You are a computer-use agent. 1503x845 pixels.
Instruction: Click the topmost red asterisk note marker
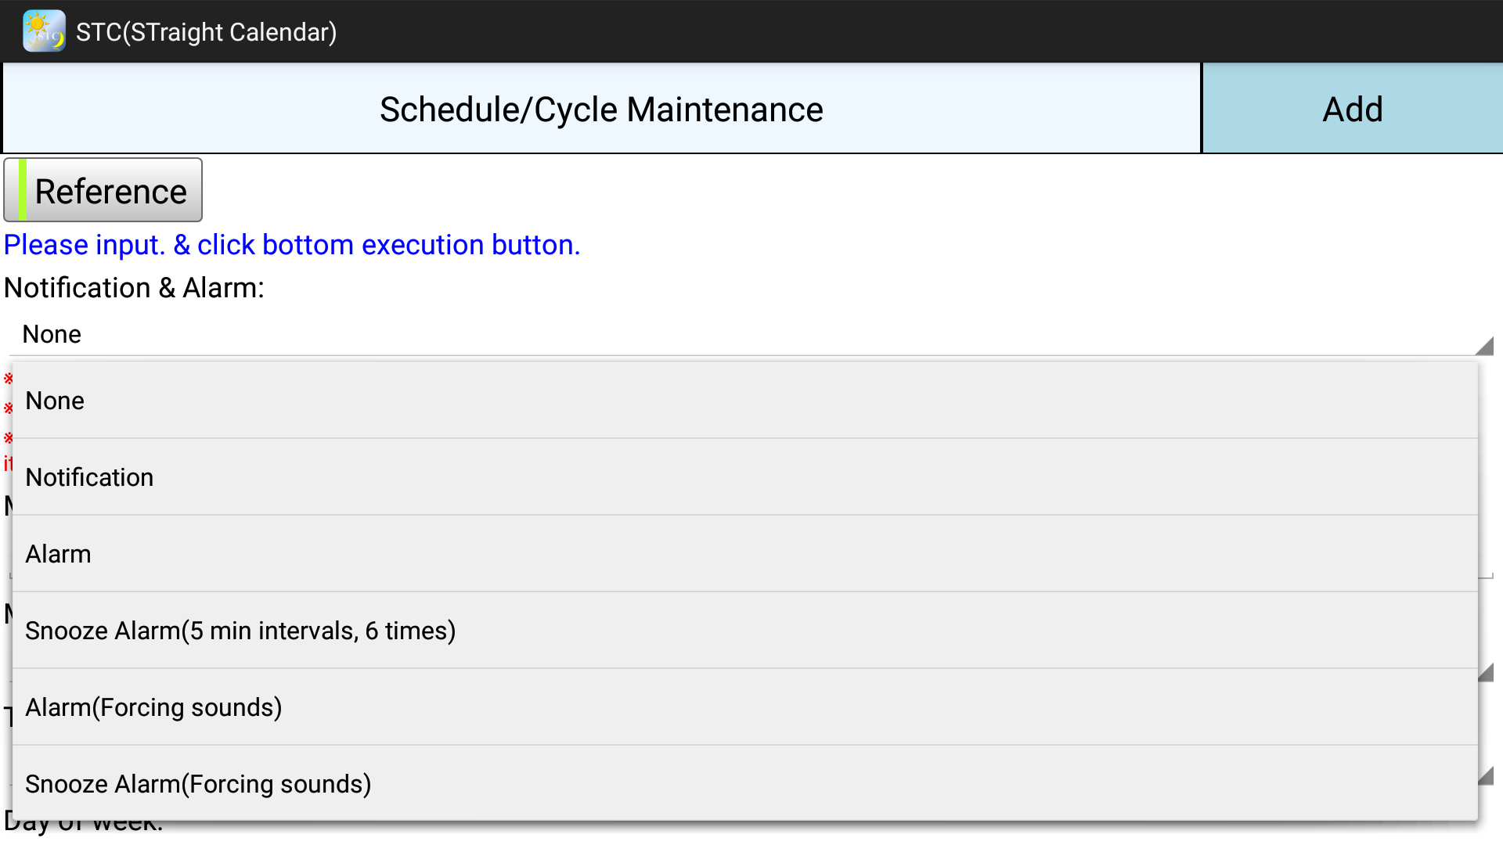8,379
